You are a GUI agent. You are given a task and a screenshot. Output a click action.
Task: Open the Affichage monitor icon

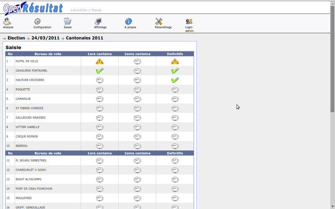(98, 21)
